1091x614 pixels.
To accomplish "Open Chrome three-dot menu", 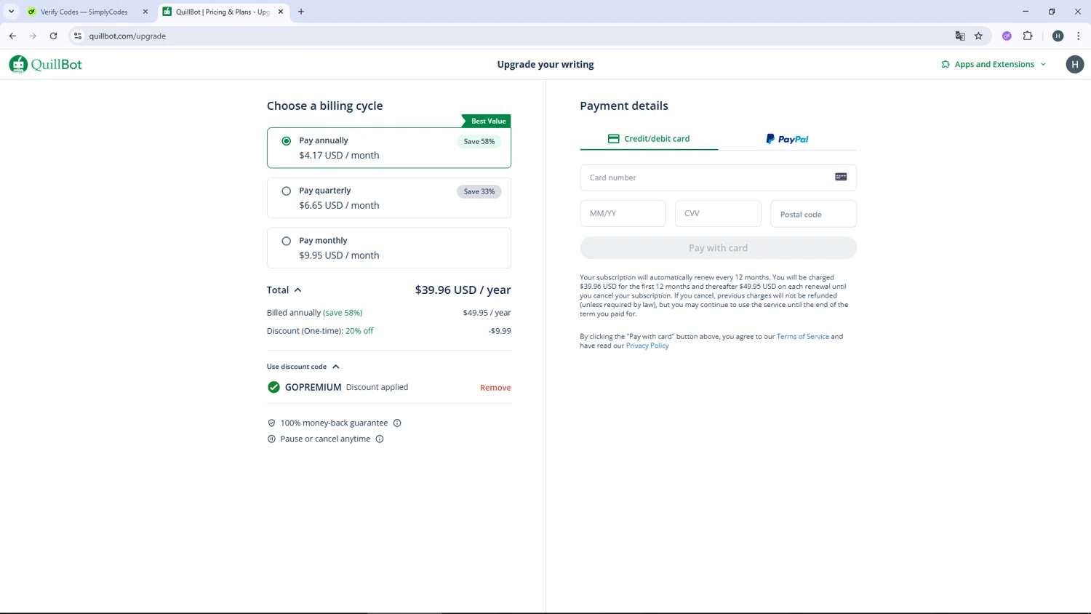I will tap(1079, 36).
